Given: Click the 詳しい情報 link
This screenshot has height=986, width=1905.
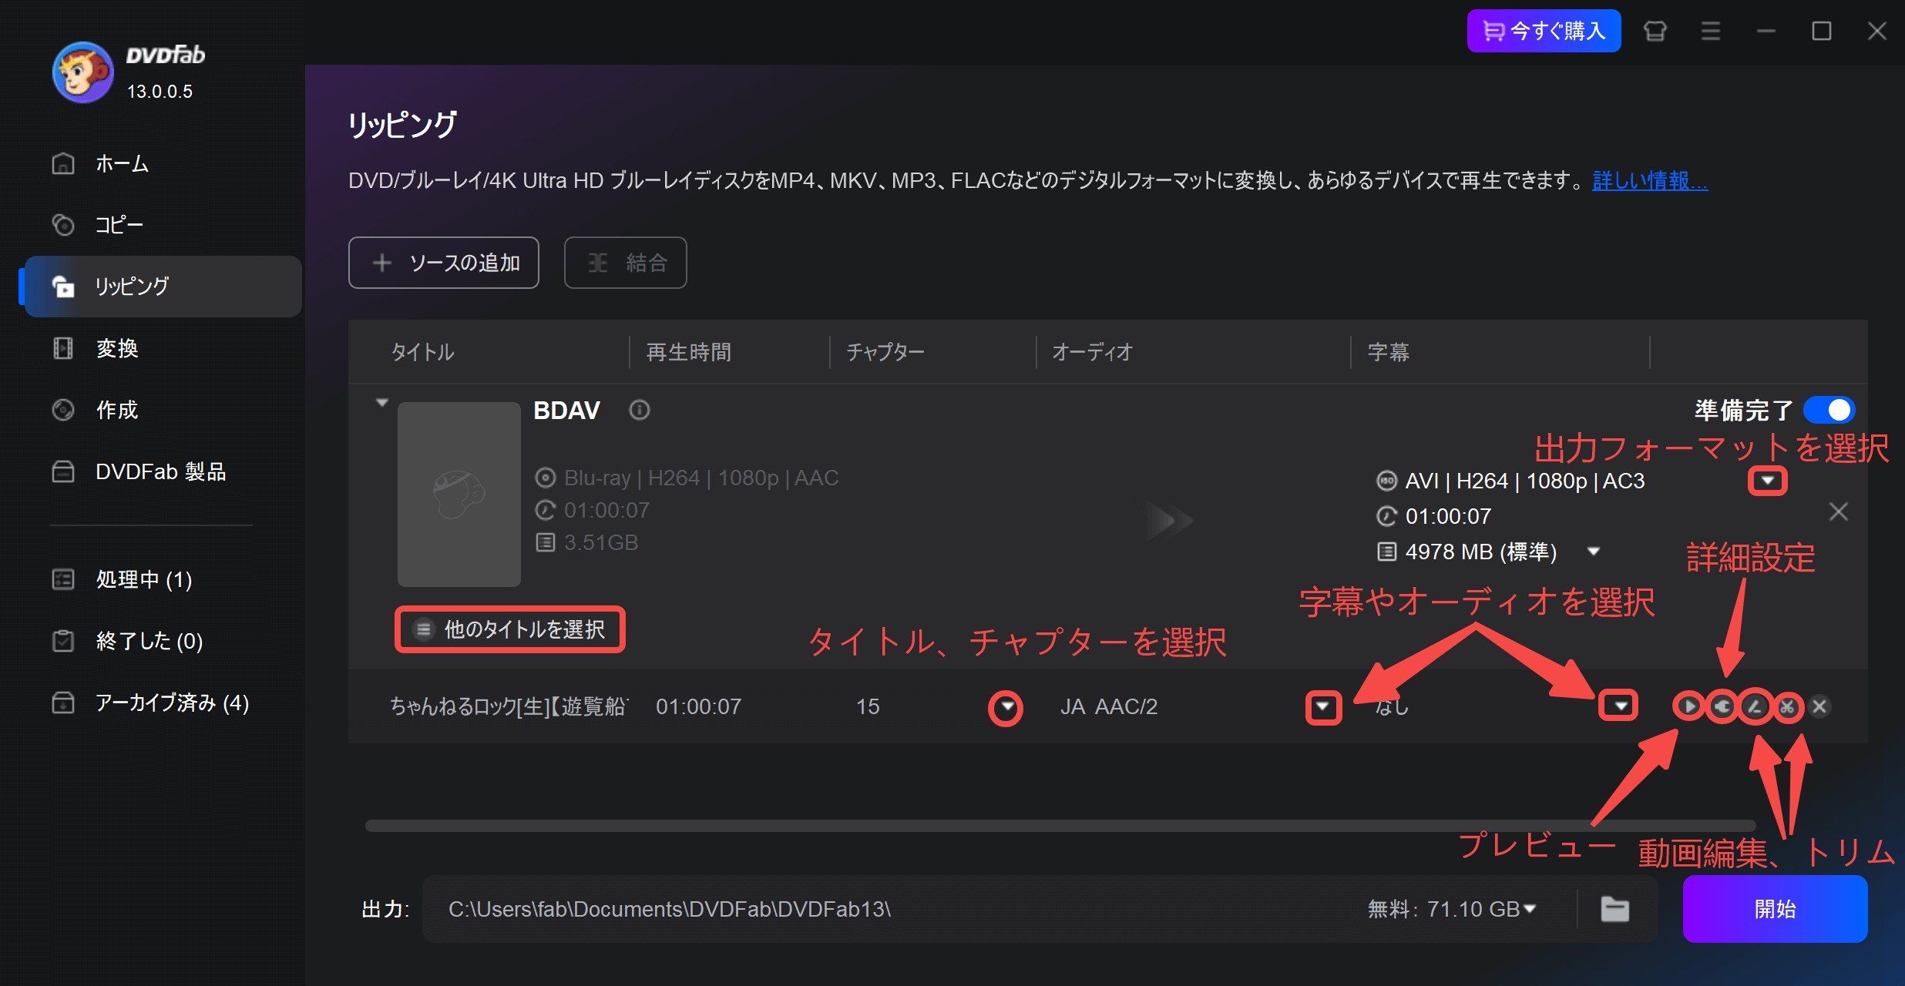Looking at the screenshot, I should pos(1650,181).
